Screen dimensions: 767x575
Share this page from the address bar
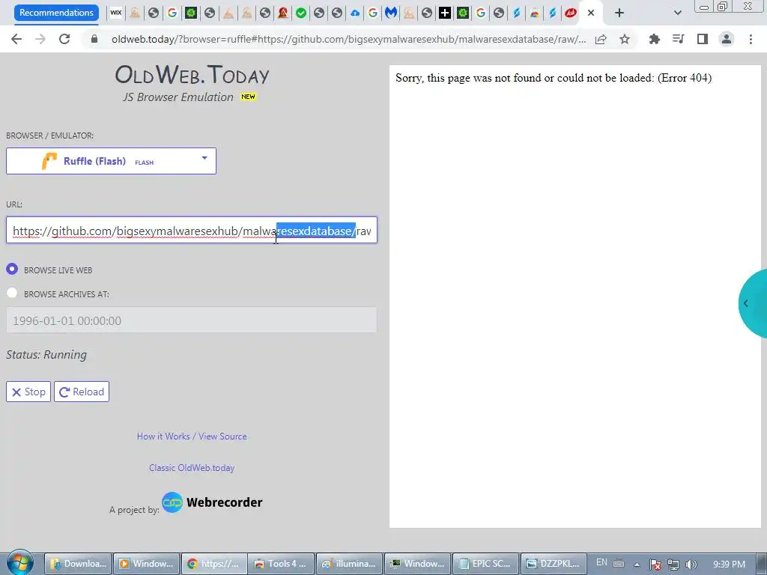[x=601, y=39]
